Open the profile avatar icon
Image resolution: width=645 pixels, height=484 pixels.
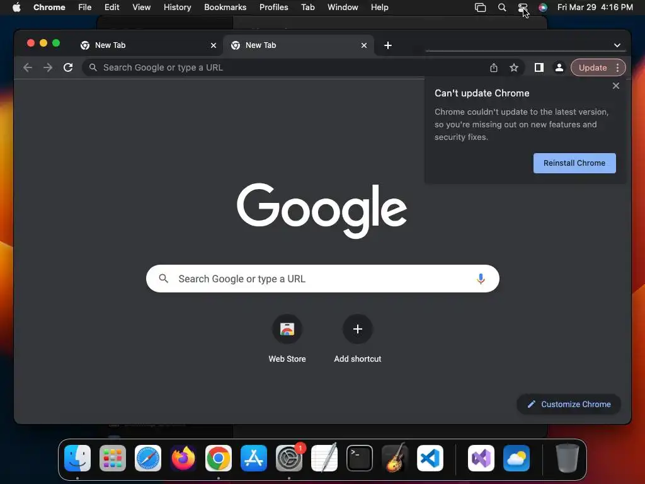559,67
